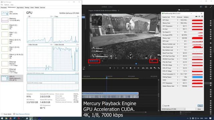Click Export Frame camera icon
The width and height of the screenshot is (214, 120).
point(151,68)
